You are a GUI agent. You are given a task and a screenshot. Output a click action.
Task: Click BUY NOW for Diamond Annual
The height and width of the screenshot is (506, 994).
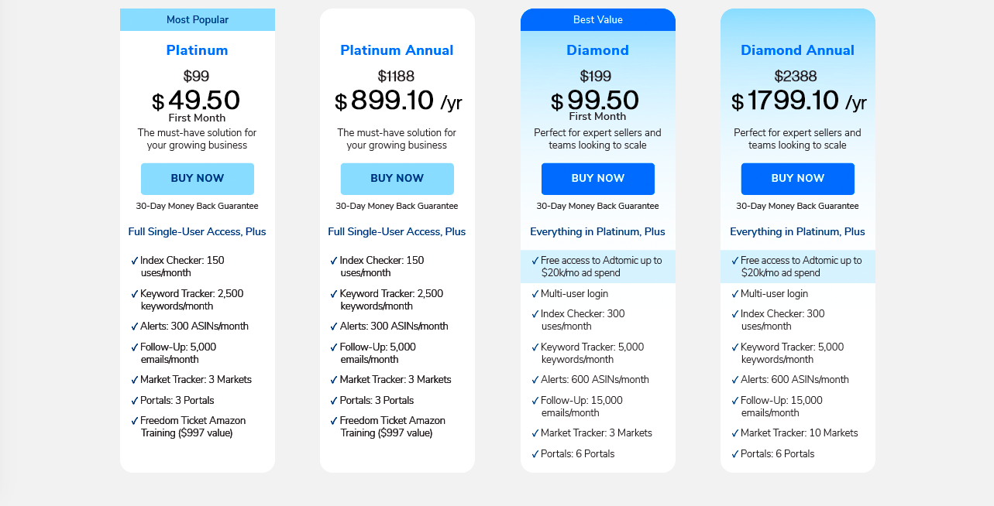click(797, 179)
